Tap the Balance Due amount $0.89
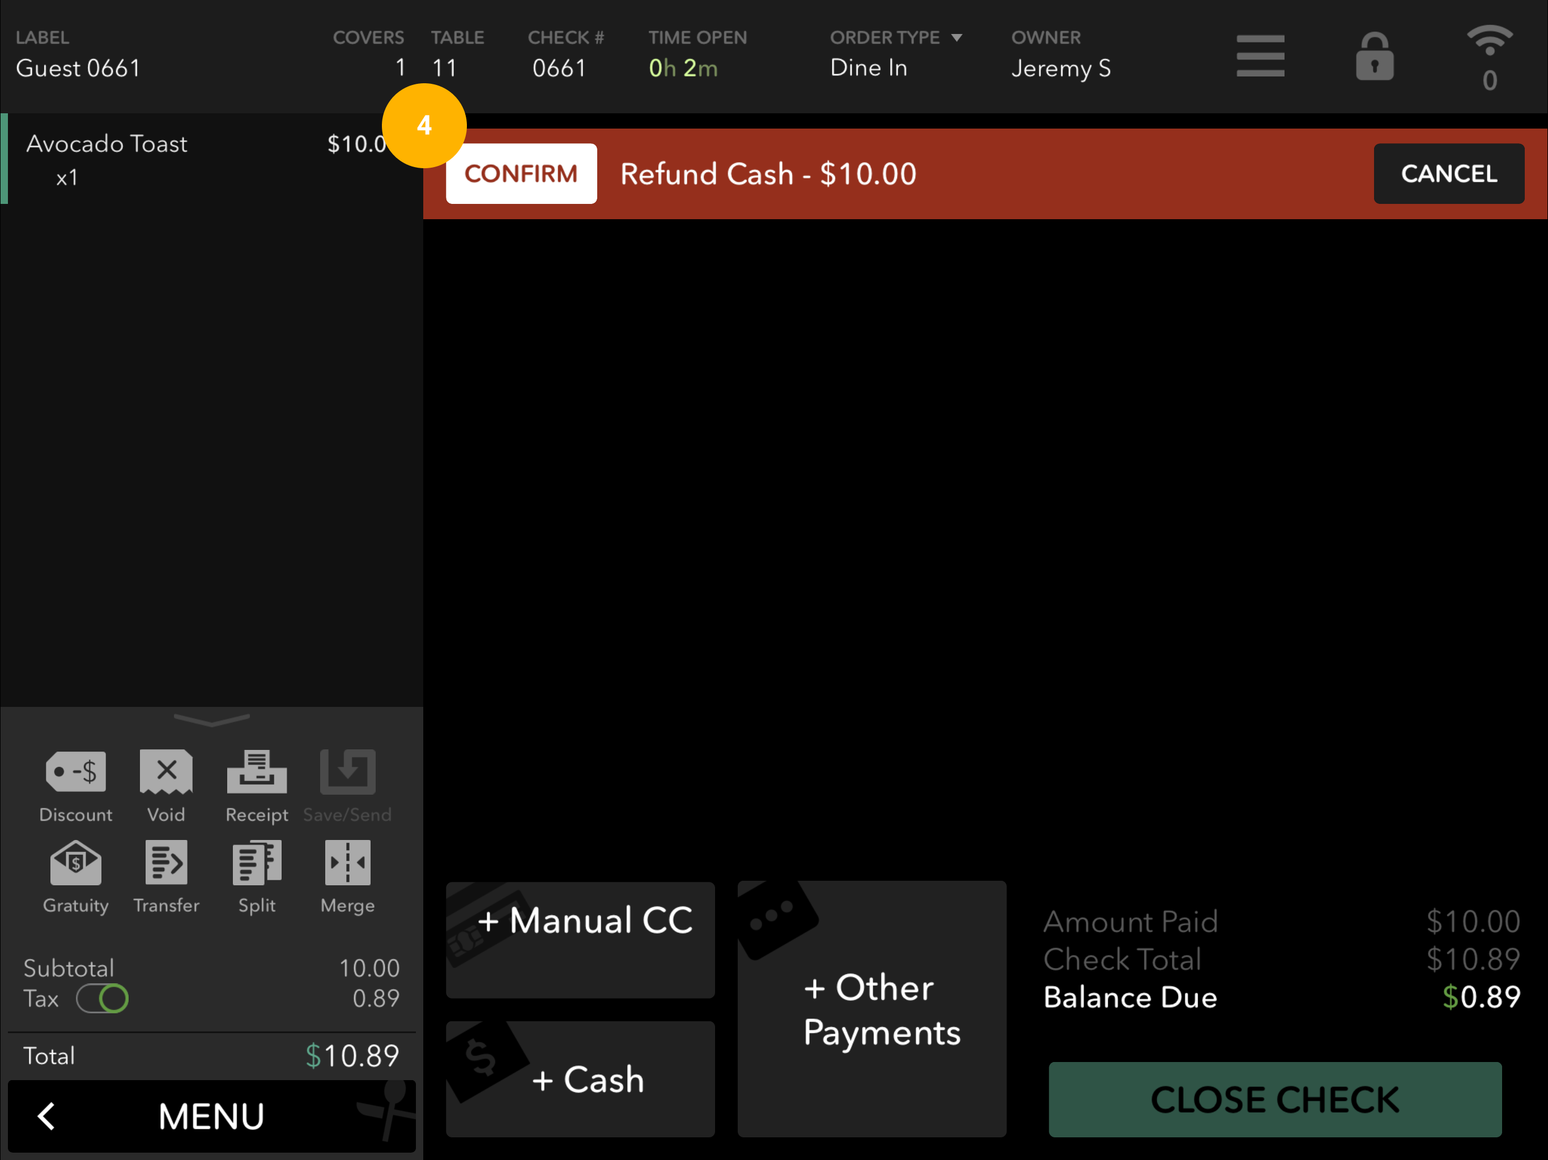Screen dimensions: 1548x1160 1482,997
